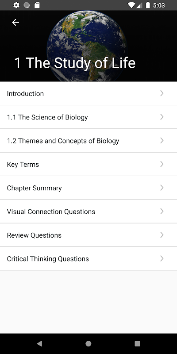Select Visual Connection Questions
Image resolution: width=177 pixels, height=354 pixels.
click(x=88, y=212)
